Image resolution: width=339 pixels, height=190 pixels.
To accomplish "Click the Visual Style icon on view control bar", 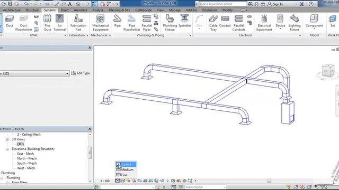I will [123, 180].
